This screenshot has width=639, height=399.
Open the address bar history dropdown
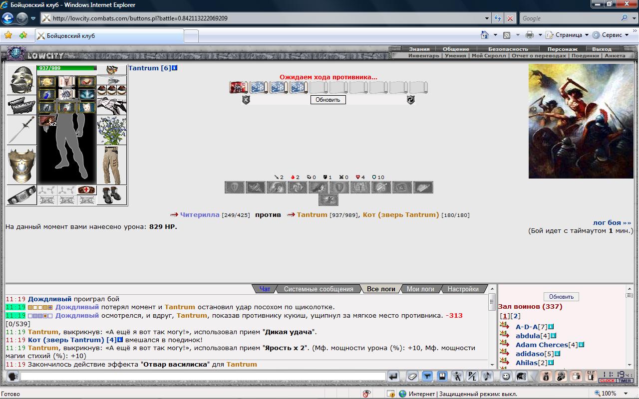487,18
